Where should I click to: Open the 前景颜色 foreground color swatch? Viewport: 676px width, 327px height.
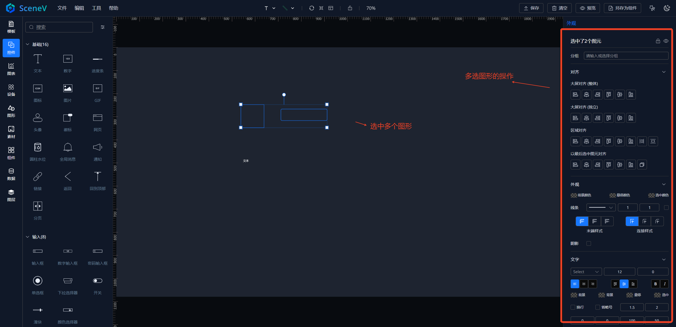pos(574,195)
